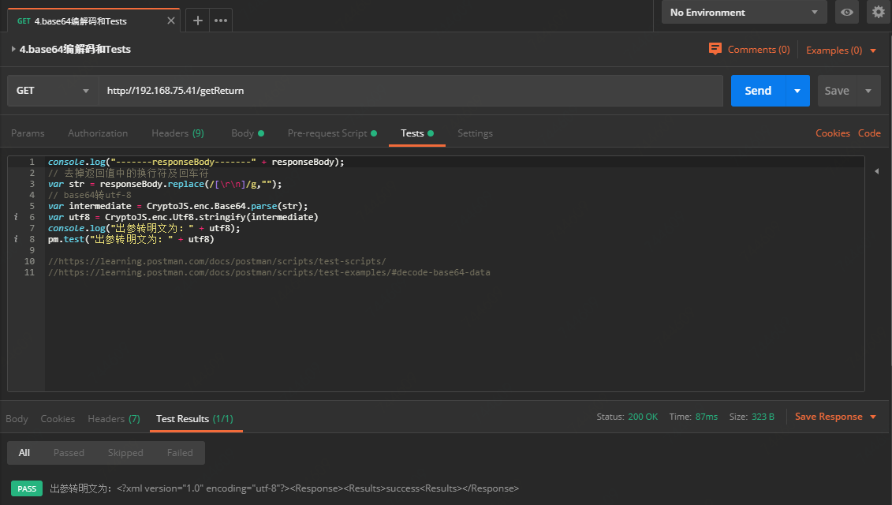This screenshot has width=892, height=505.
Task: Click info marker on line 6
Action: coord(16,217)
